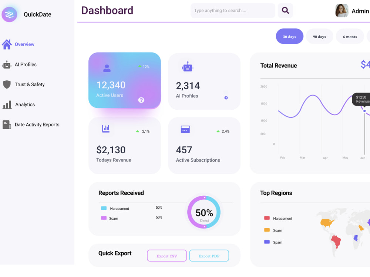Click the Overview home icon
370x277 pixels.
7,44
